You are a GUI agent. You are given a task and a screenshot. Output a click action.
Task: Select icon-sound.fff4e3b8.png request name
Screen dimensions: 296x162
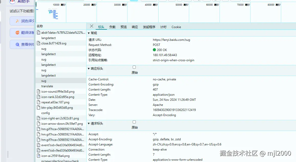pyautogui.click(x=58, y=92)
